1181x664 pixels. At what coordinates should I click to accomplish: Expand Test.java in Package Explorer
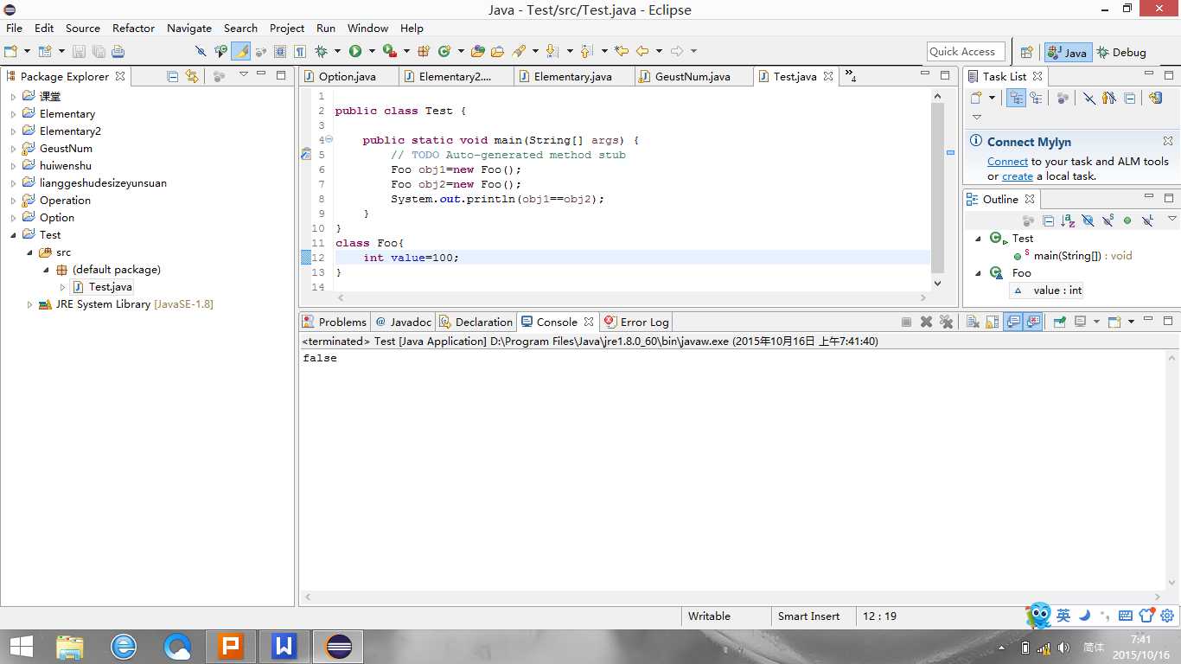(x=62, y=287)
